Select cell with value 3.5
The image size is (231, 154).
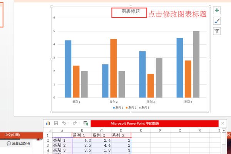82,150
